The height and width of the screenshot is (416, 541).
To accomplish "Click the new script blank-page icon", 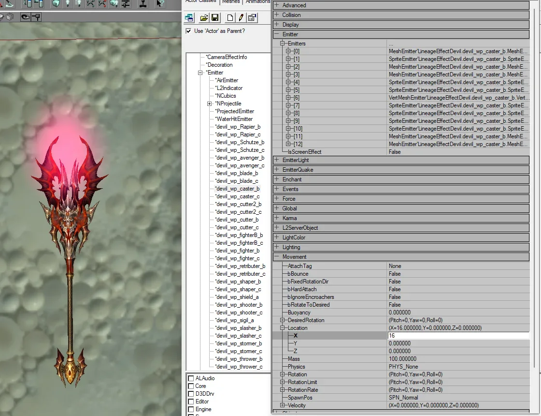I will point(230,17).
